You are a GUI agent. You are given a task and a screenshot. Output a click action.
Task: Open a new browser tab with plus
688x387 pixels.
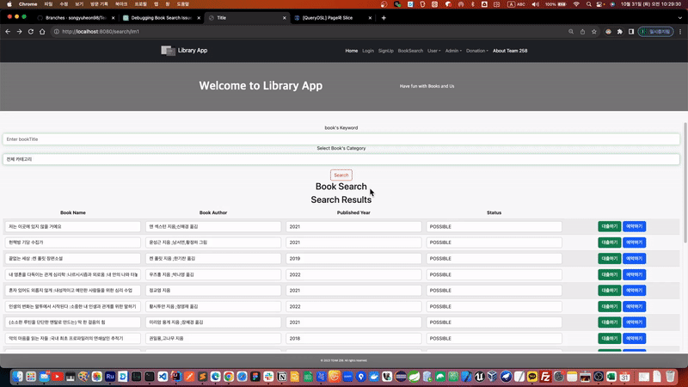tap(384, 17)
